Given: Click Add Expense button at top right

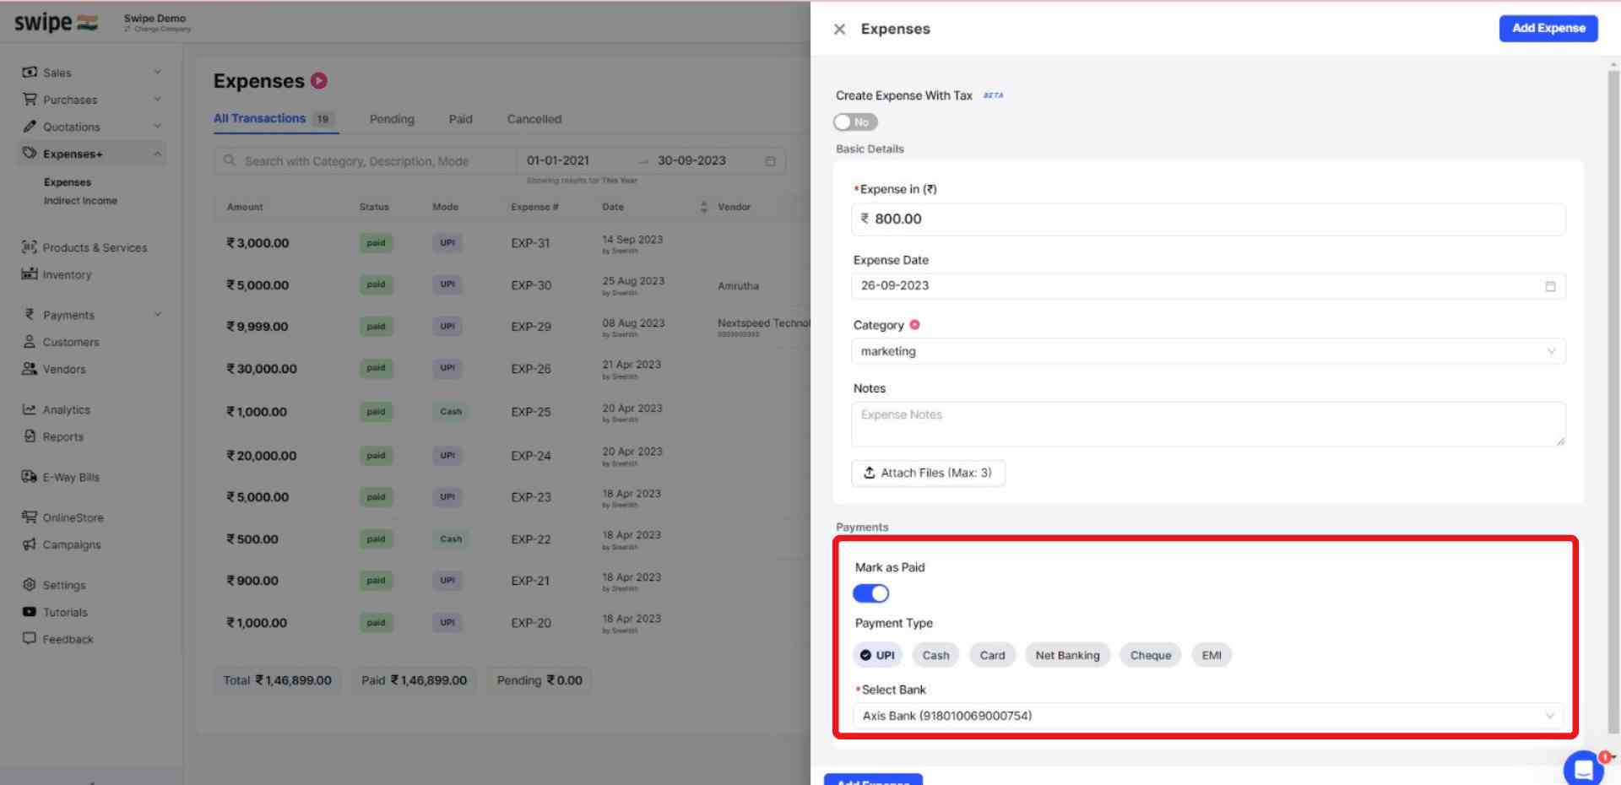Looking at the screenshot, I should pos(1548,28).
